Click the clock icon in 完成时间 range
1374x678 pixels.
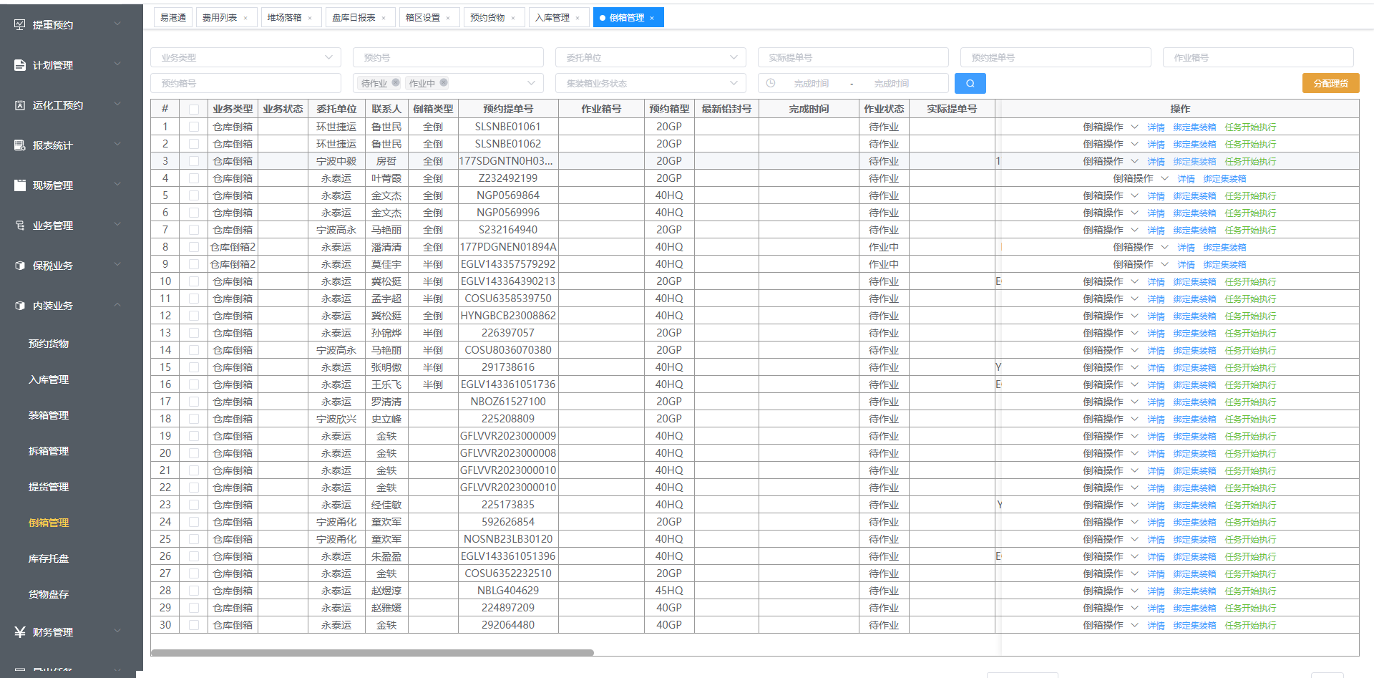(x=771, y=83)
